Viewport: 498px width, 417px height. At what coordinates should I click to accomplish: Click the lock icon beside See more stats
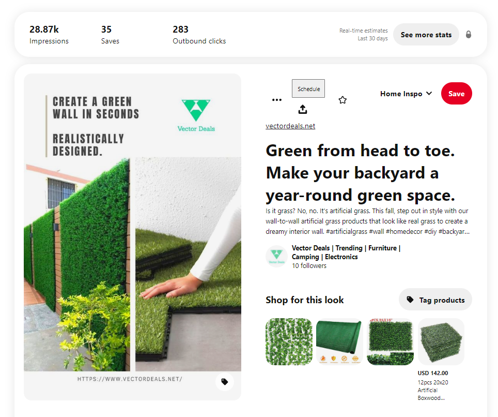(469, 34)
